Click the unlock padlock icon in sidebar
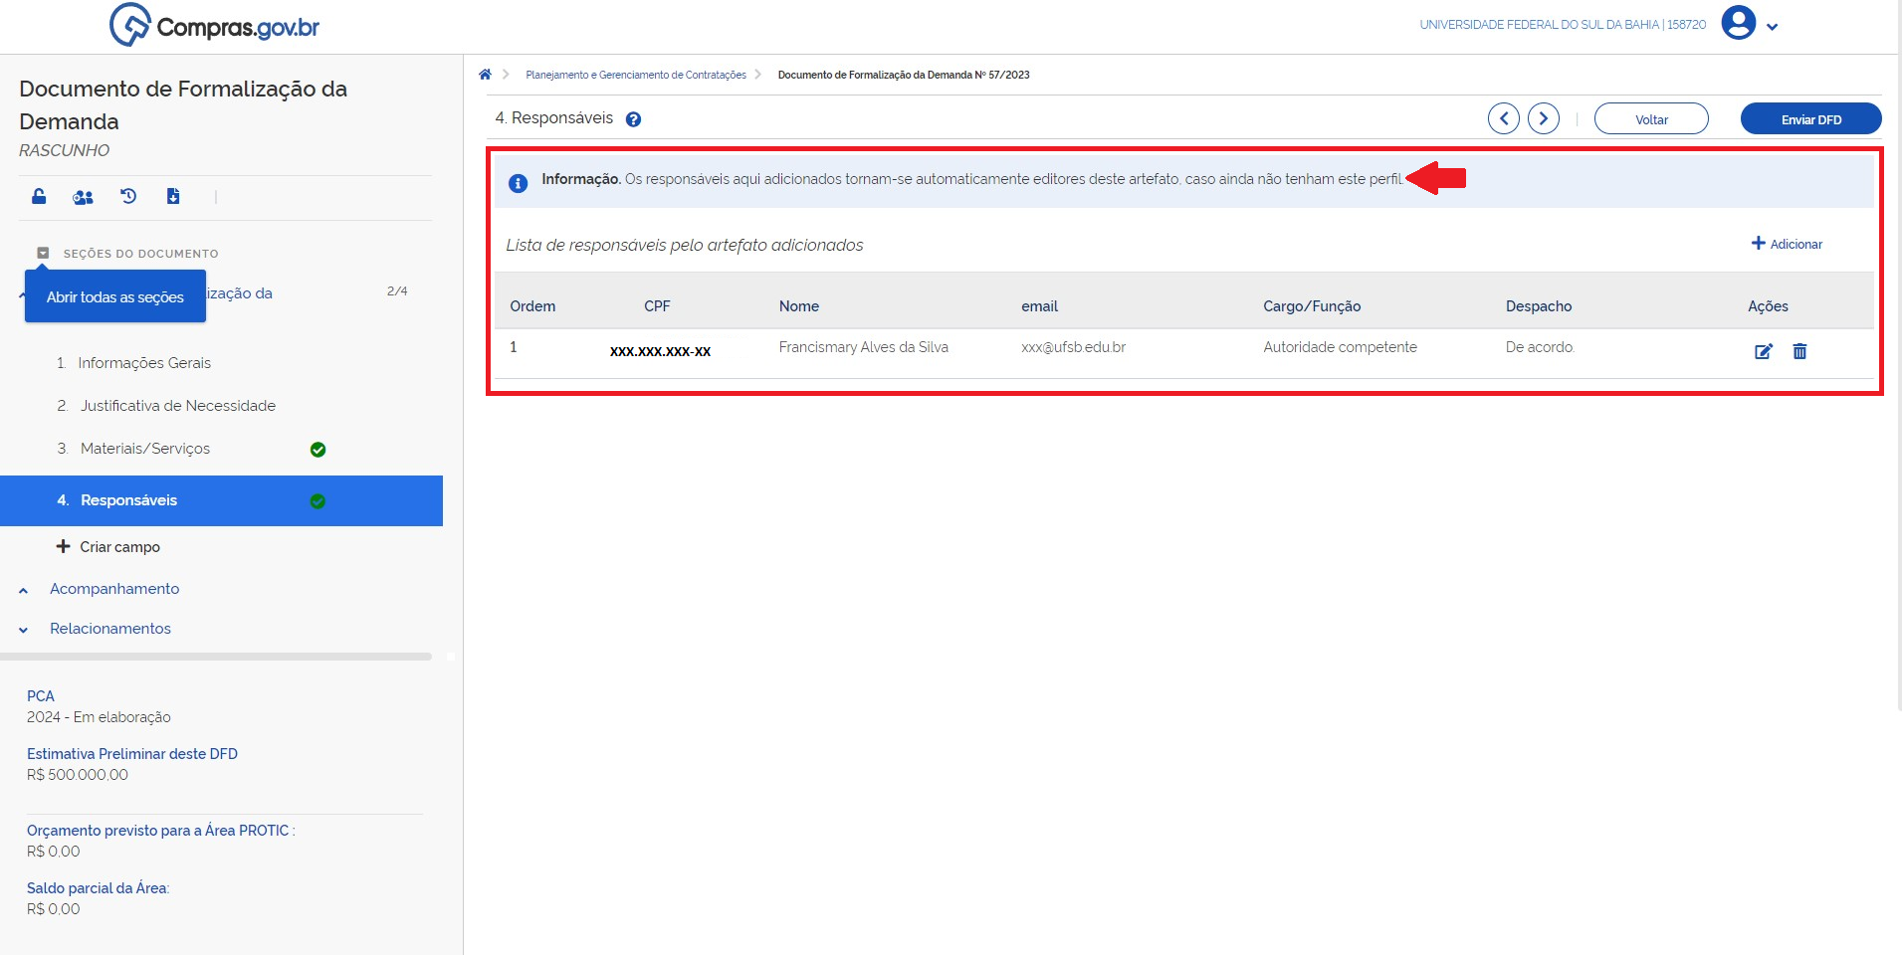The width and height of the screenshot is (1902, 955). (39, 196)
